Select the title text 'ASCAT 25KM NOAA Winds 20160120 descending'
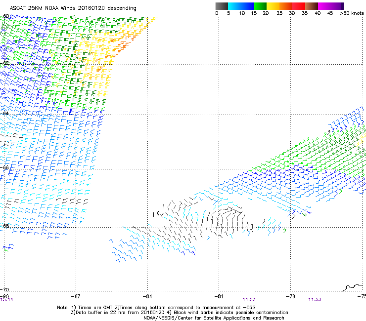This screenshot has width=366, height=321. point(73,8)
